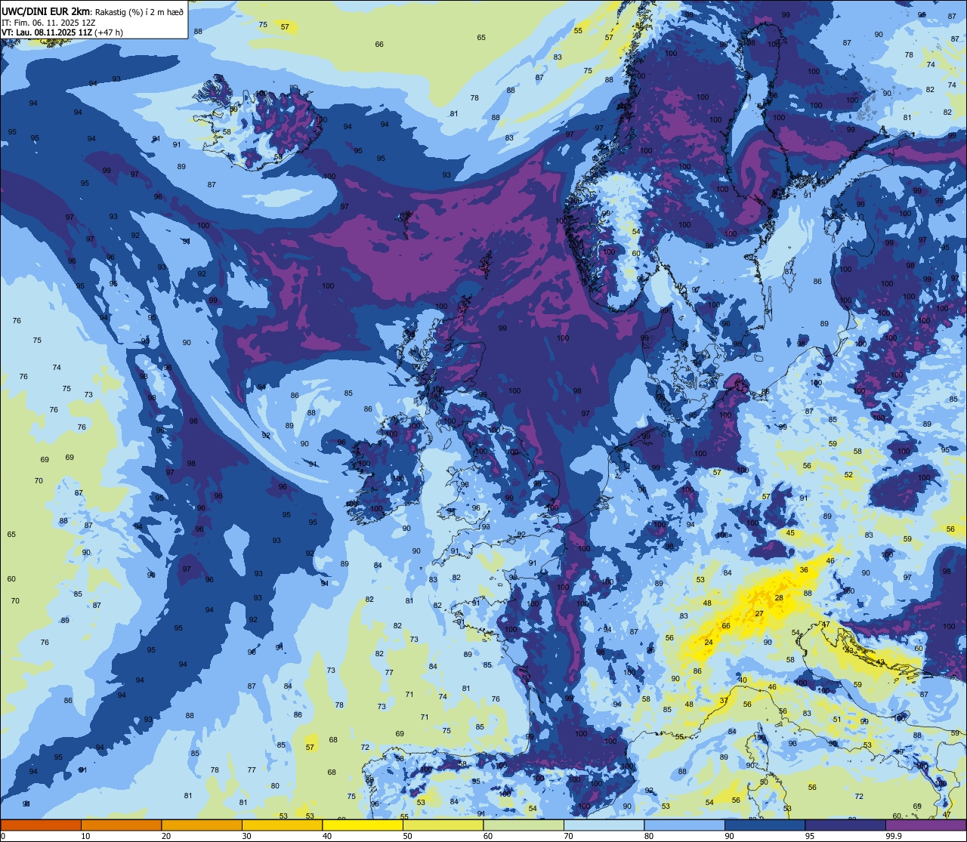Click the legend tick label '30'
967x842 pixels.
(x=247, y=836)
